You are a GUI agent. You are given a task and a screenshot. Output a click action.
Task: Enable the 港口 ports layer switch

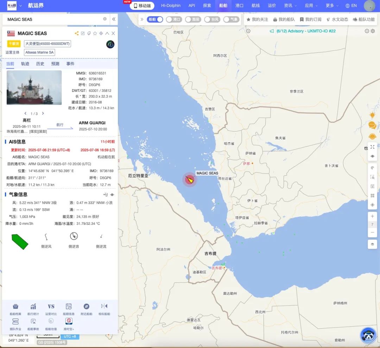[174, 19]
